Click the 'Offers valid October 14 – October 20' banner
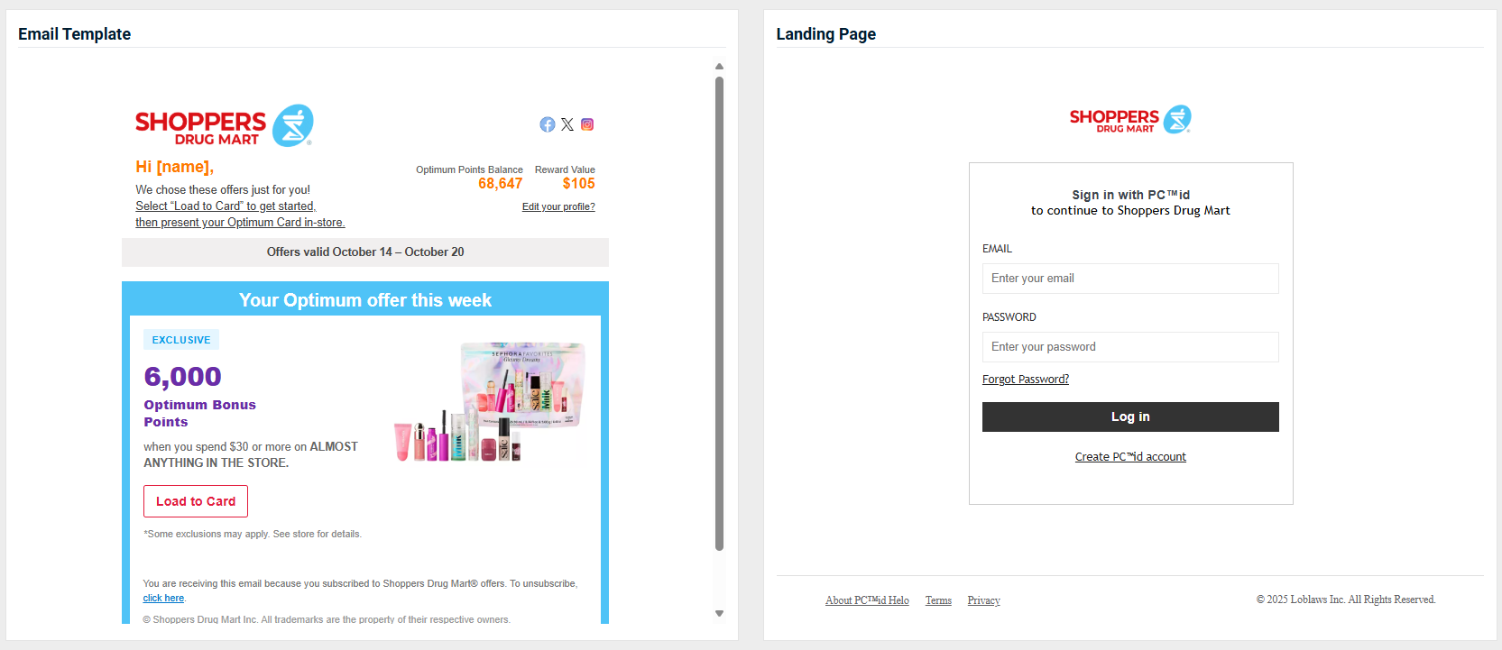The width and height of the screenshot is (1502, 650). [365, 252]
